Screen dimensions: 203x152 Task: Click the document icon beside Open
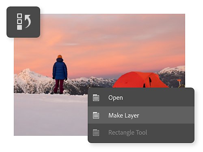(96, 98)
